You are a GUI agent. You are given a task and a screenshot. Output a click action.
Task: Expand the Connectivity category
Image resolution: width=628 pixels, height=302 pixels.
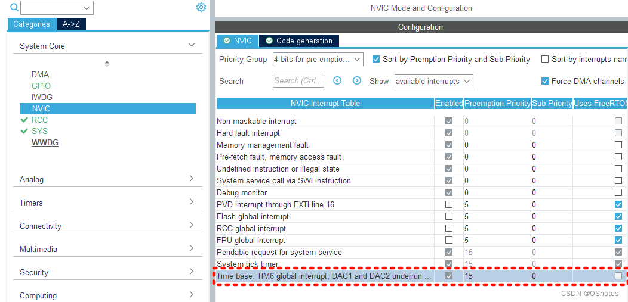[192, 225]
